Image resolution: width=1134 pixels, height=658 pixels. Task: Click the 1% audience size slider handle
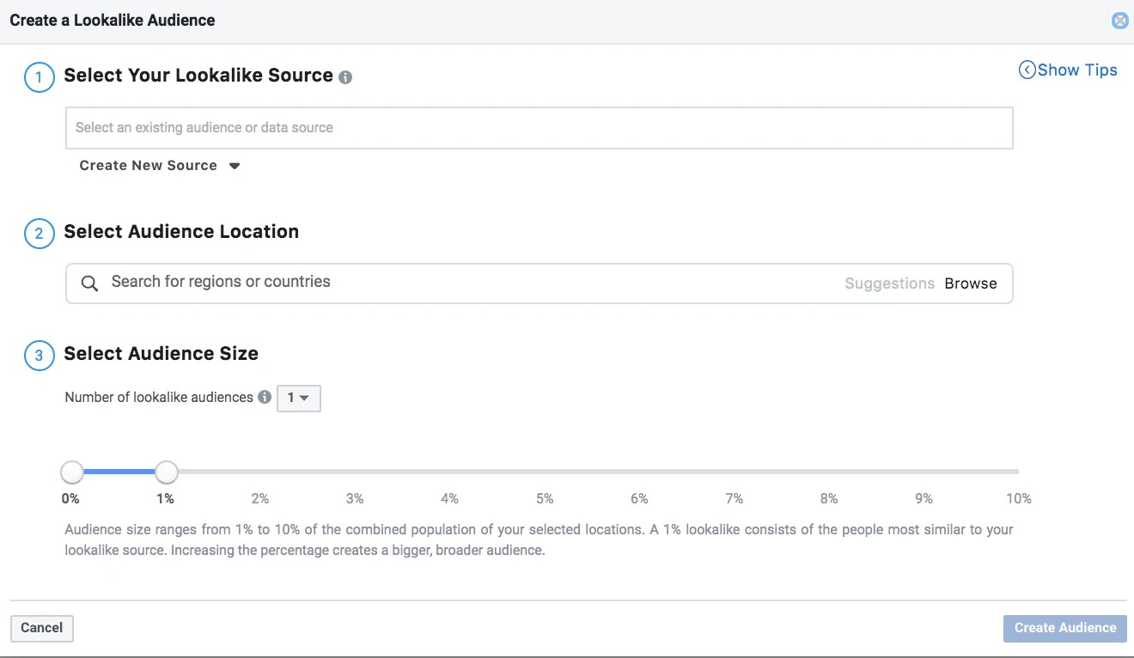point(167,472)
